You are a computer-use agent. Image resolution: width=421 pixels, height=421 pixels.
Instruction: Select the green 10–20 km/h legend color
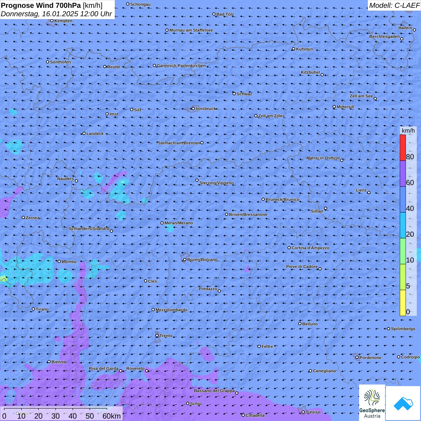(403, 251)
